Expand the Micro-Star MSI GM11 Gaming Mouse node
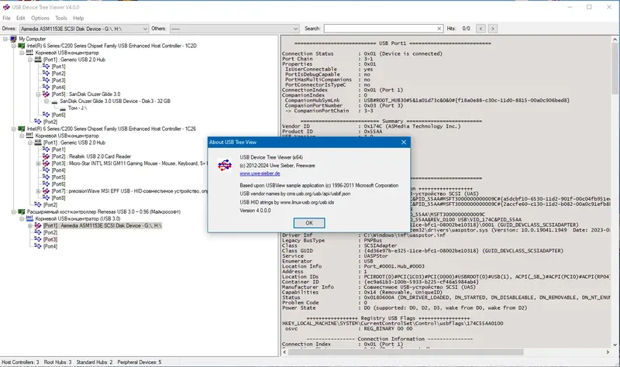 [38, 163]
